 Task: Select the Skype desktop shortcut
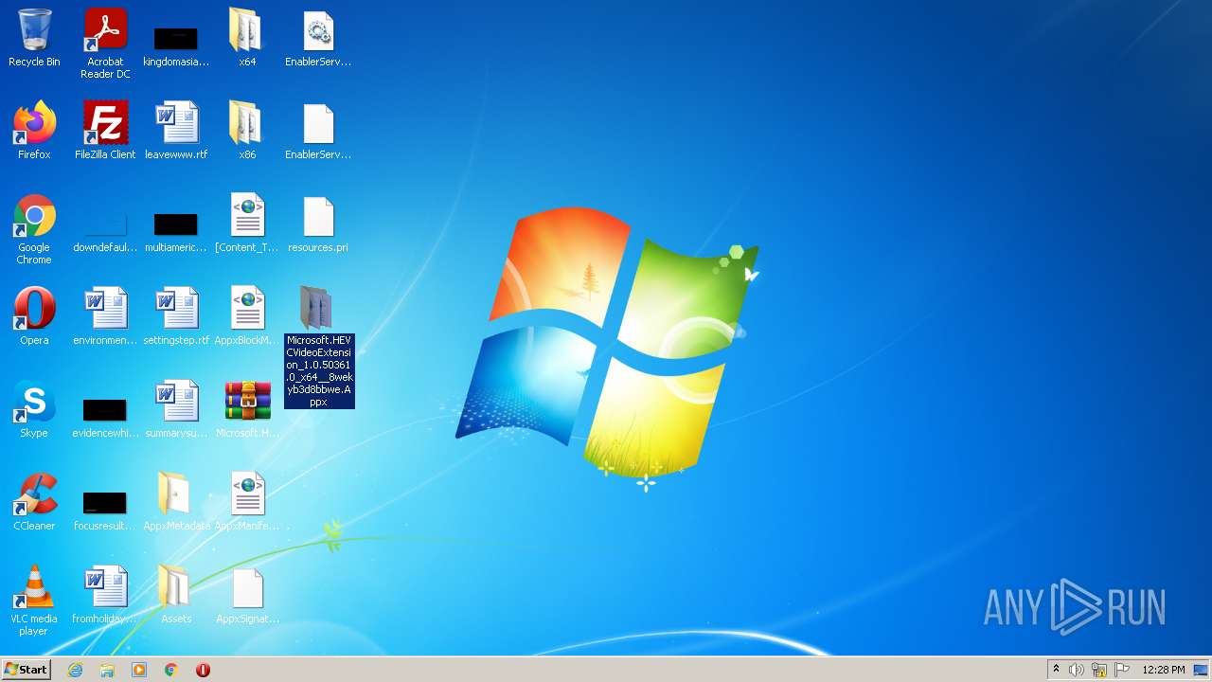(x=34, y=409)
